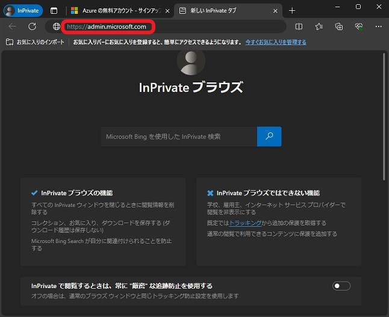Image resolution: width=389 pixels, height=317 pixels.
Task: Click the 'InPrivate ブラウズではできない機能' heading
Action: (x=268, y=193)
